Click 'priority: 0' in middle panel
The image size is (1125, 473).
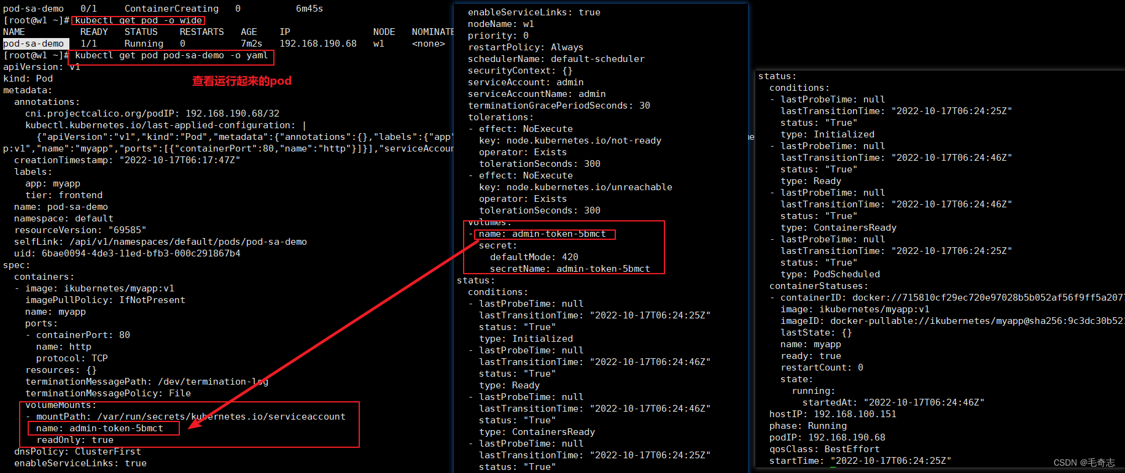coord(498,36)
